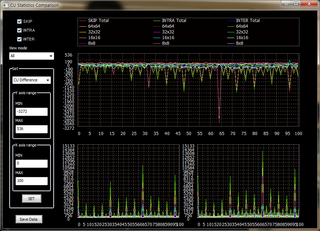Viewport: 320px width, 231px height.
Task: Expand the CU Difference dropdown
Action: point(31,80)
